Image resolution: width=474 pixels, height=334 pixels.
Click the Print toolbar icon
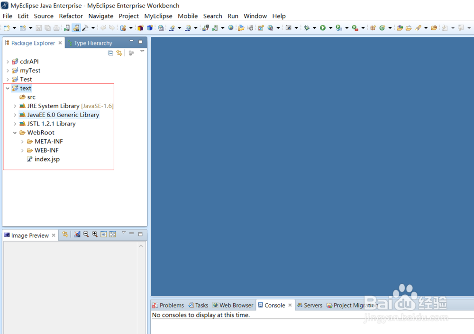(x=56, y=28)
